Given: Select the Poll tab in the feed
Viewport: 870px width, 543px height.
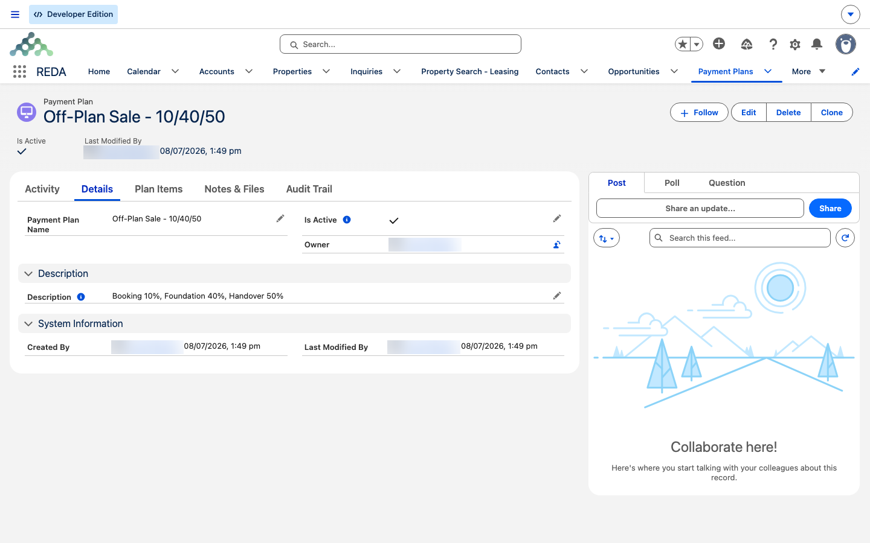Looking at the screenshot, I should tap(672, 183).
